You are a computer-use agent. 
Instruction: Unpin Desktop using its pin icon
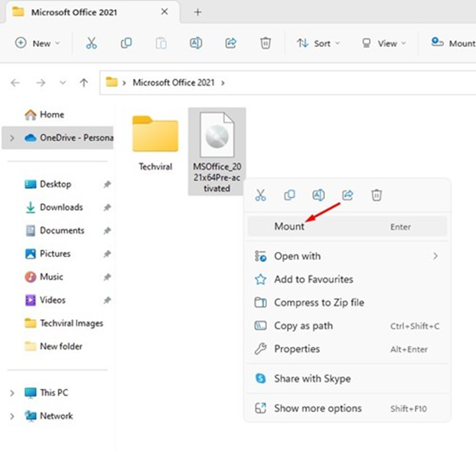coord(107,184)
